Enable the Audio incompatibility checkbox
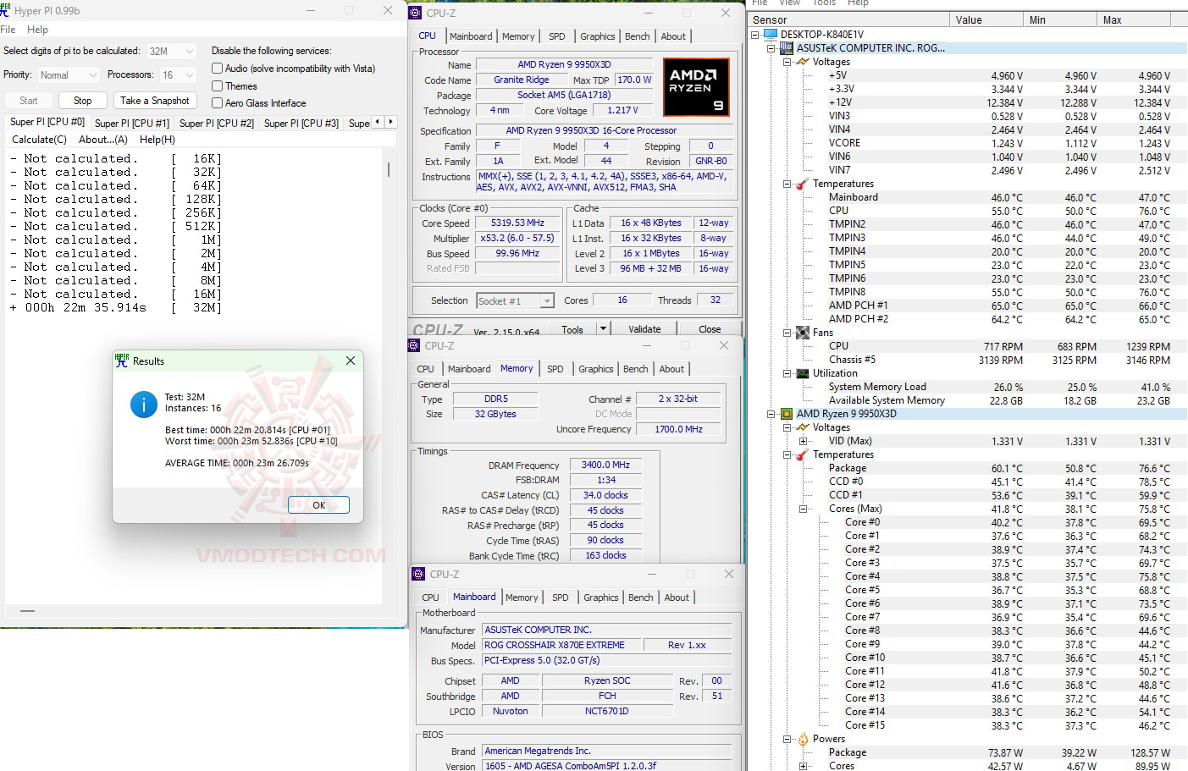The width and height of the screenshot is (1188, 771). click(x=218, y=69)
